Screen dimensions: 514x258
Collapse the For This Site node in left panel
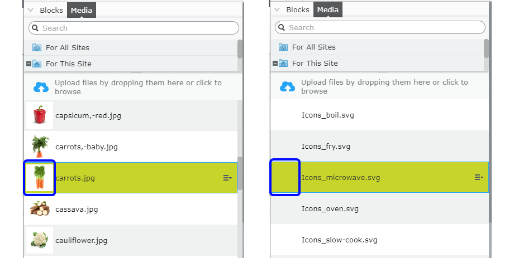click(28, 64)
